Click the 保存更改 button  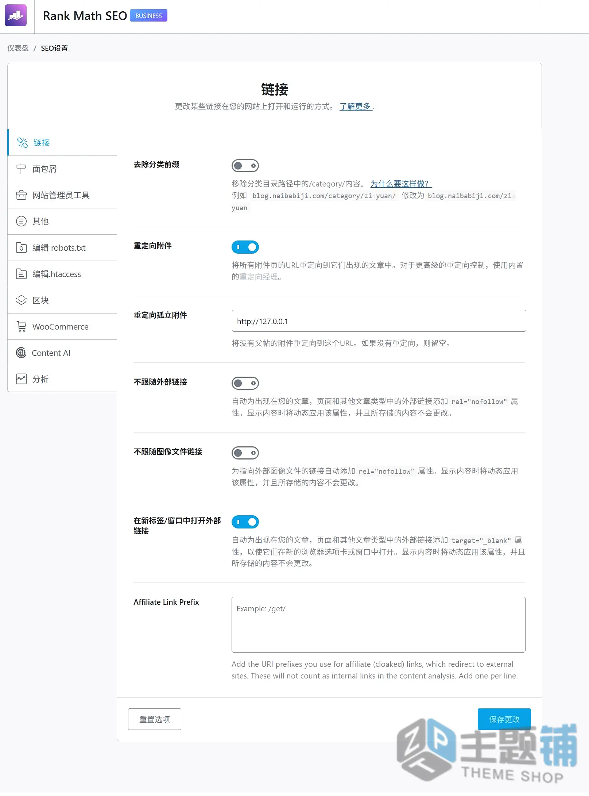pyautogui.click(x=504, y=719)
